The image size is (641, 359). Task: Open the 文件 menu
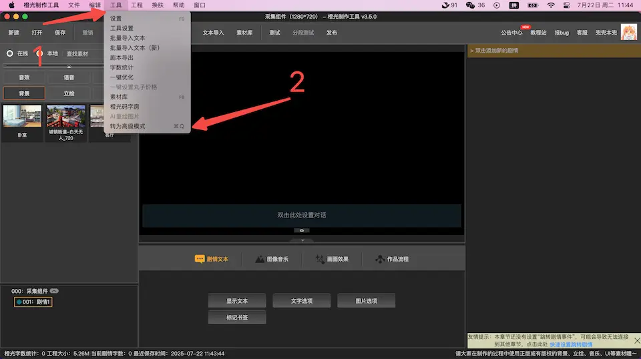tap(74, 5)
